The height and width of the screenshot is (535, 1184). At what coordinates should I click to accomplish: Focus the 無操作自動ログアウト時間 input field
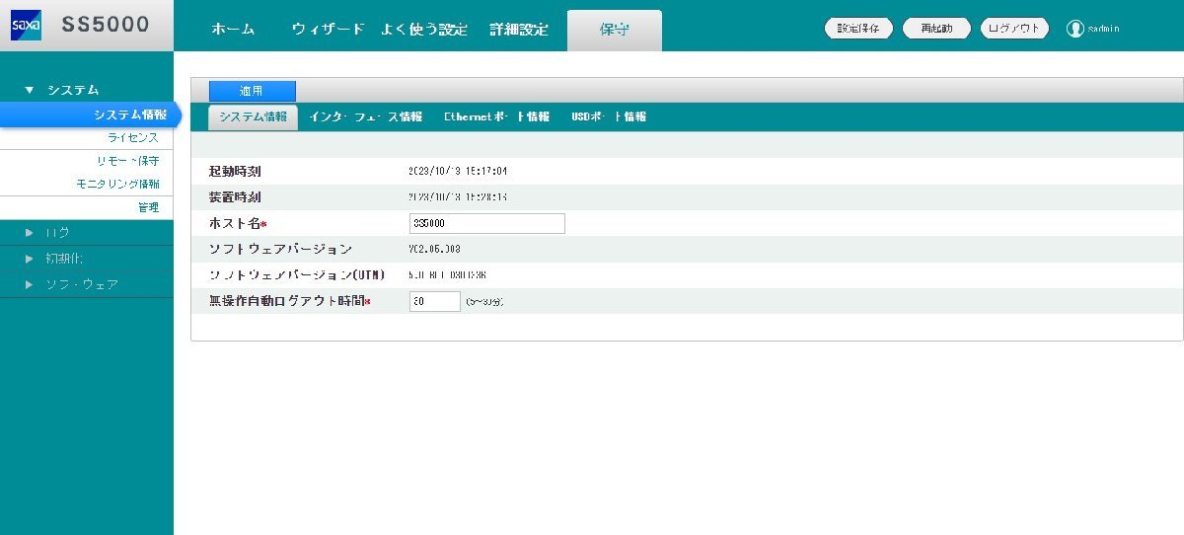point(434,301)
